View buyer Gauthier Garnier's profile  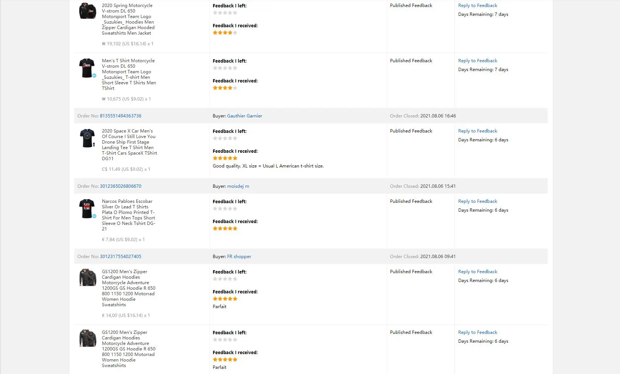[x=244, y=116]
